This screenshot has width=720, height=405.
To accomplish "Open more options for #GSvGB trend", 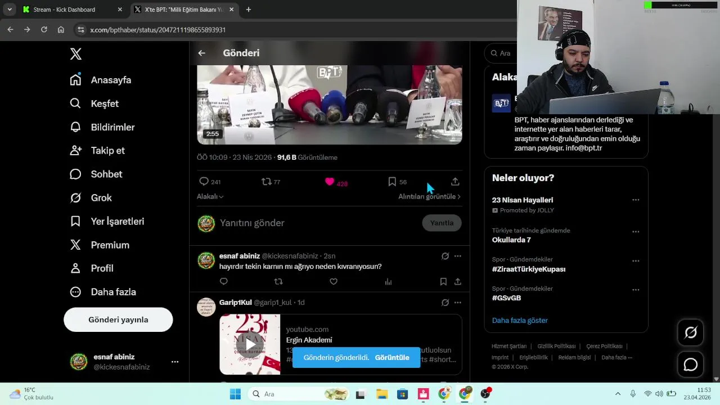I will click(x=636, y=290).
